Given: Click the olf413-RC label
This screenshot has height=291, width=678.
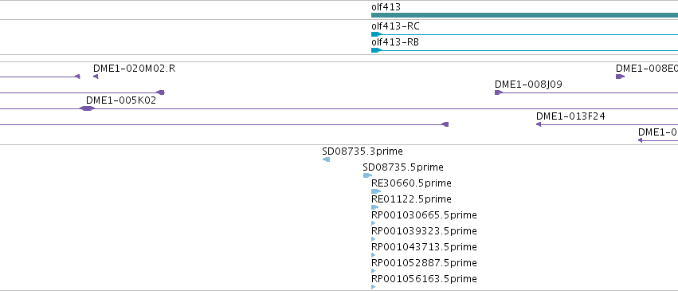Looking at the screenshot, I should 395,26.
